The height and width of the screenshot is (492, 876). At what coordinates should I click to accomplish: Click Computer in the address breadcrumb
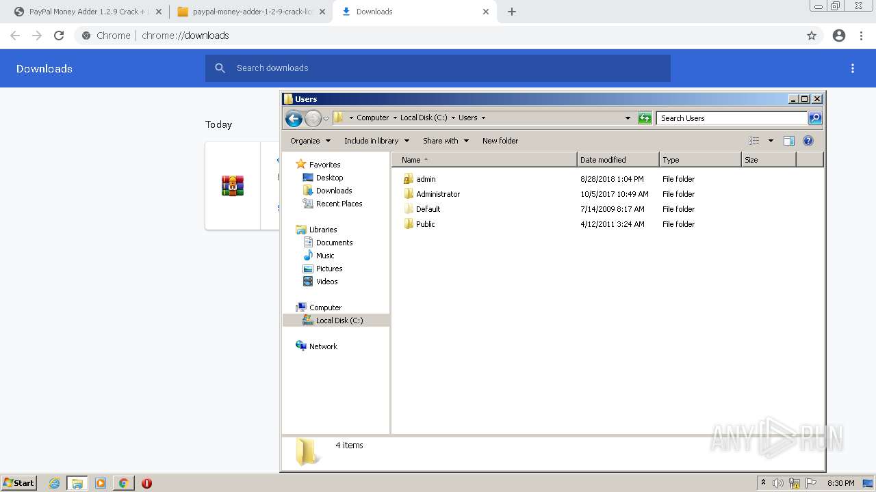[x=372, y=118]
